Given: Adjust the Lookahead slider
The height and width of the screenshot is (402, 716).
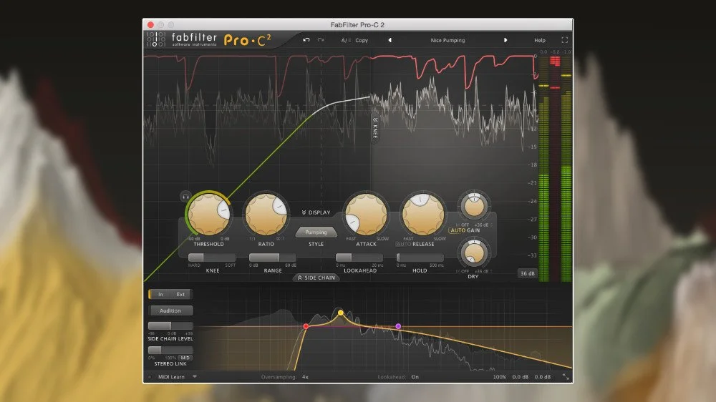Looking at the screenshot, I should pos(359,258).
